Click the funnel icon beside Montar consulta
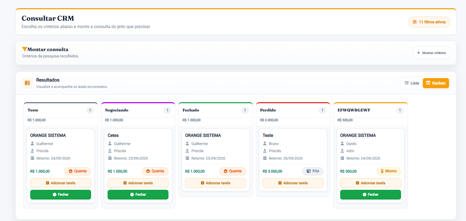The width and height of the screenshot is (466, 221). click(x=24, y=49)
